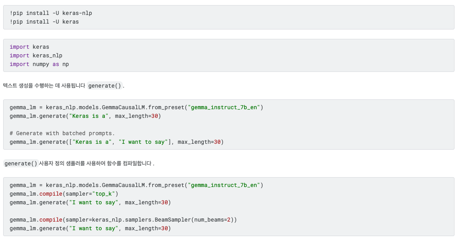The width and height of the screenshot is (460, 242).
Task: Click inline generate() code starting the sampler paragraph
Action: [x=20, y=163]
